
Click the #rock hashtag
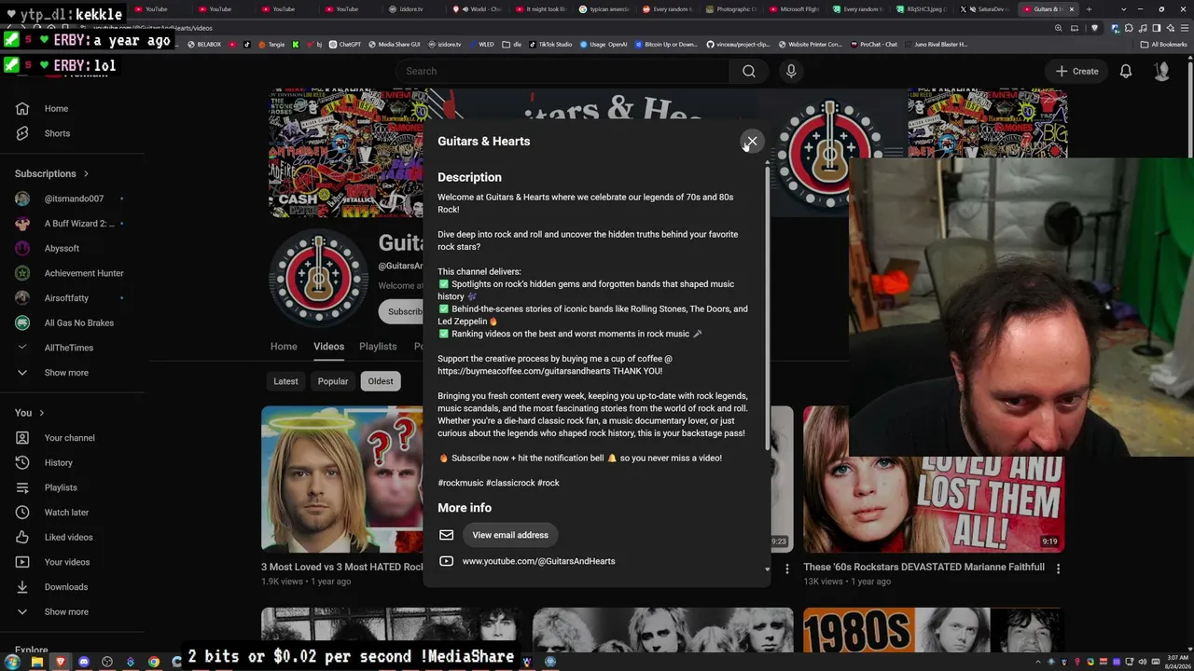tap(548, 483)
